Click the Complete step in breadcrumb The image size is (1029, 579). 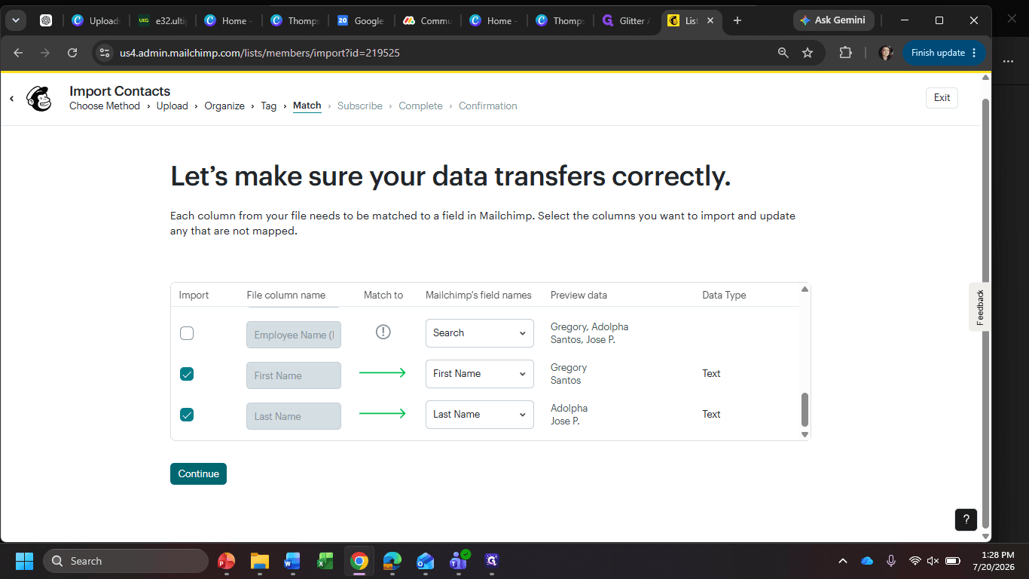click(x=420, y=106)
